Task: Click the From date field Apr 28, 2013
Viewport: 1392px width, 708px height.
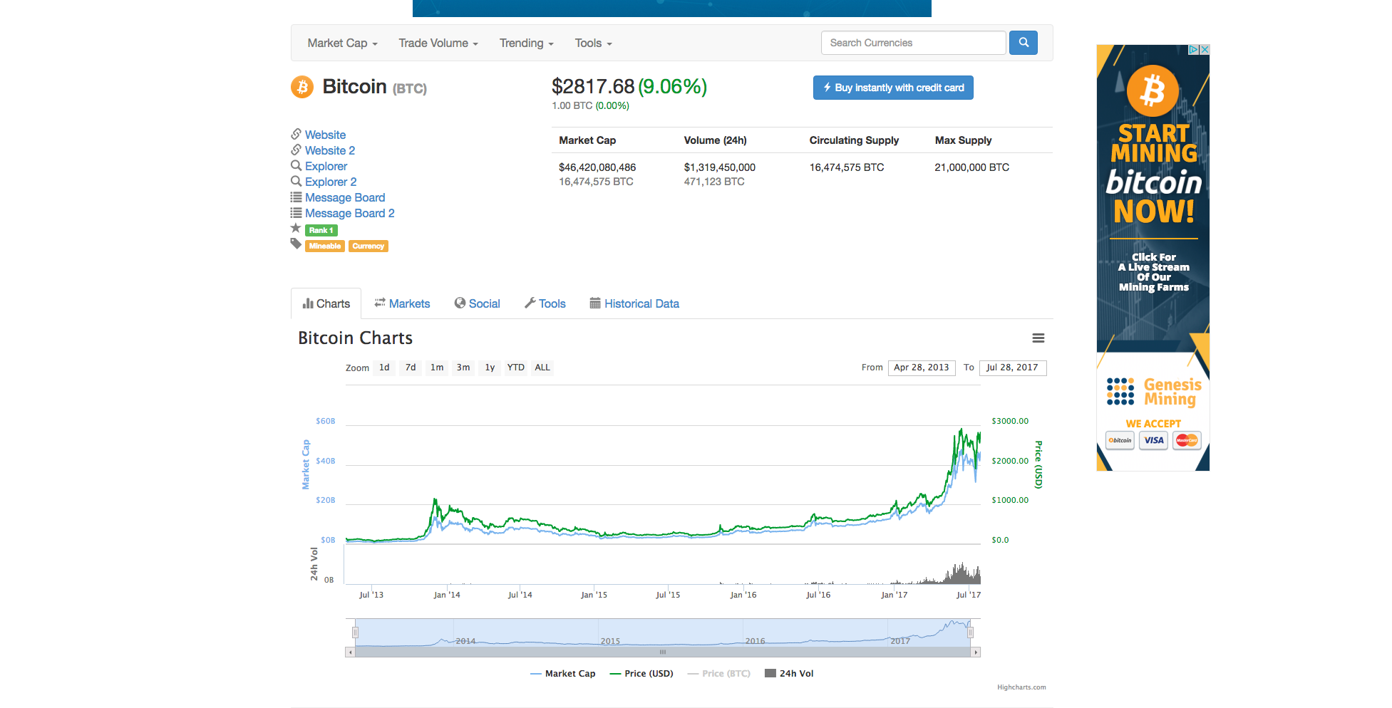Action: (x=922, y=368)
